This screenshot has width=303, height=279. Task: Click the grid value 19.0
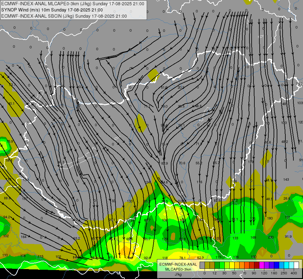[x=164, y=106]
